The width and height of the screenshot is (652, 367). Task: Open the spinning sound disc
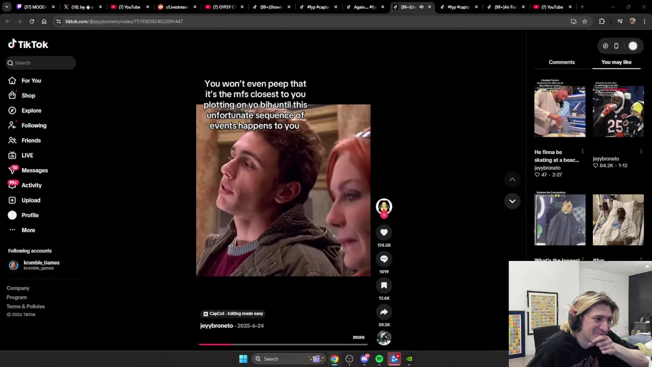[384, 337]
